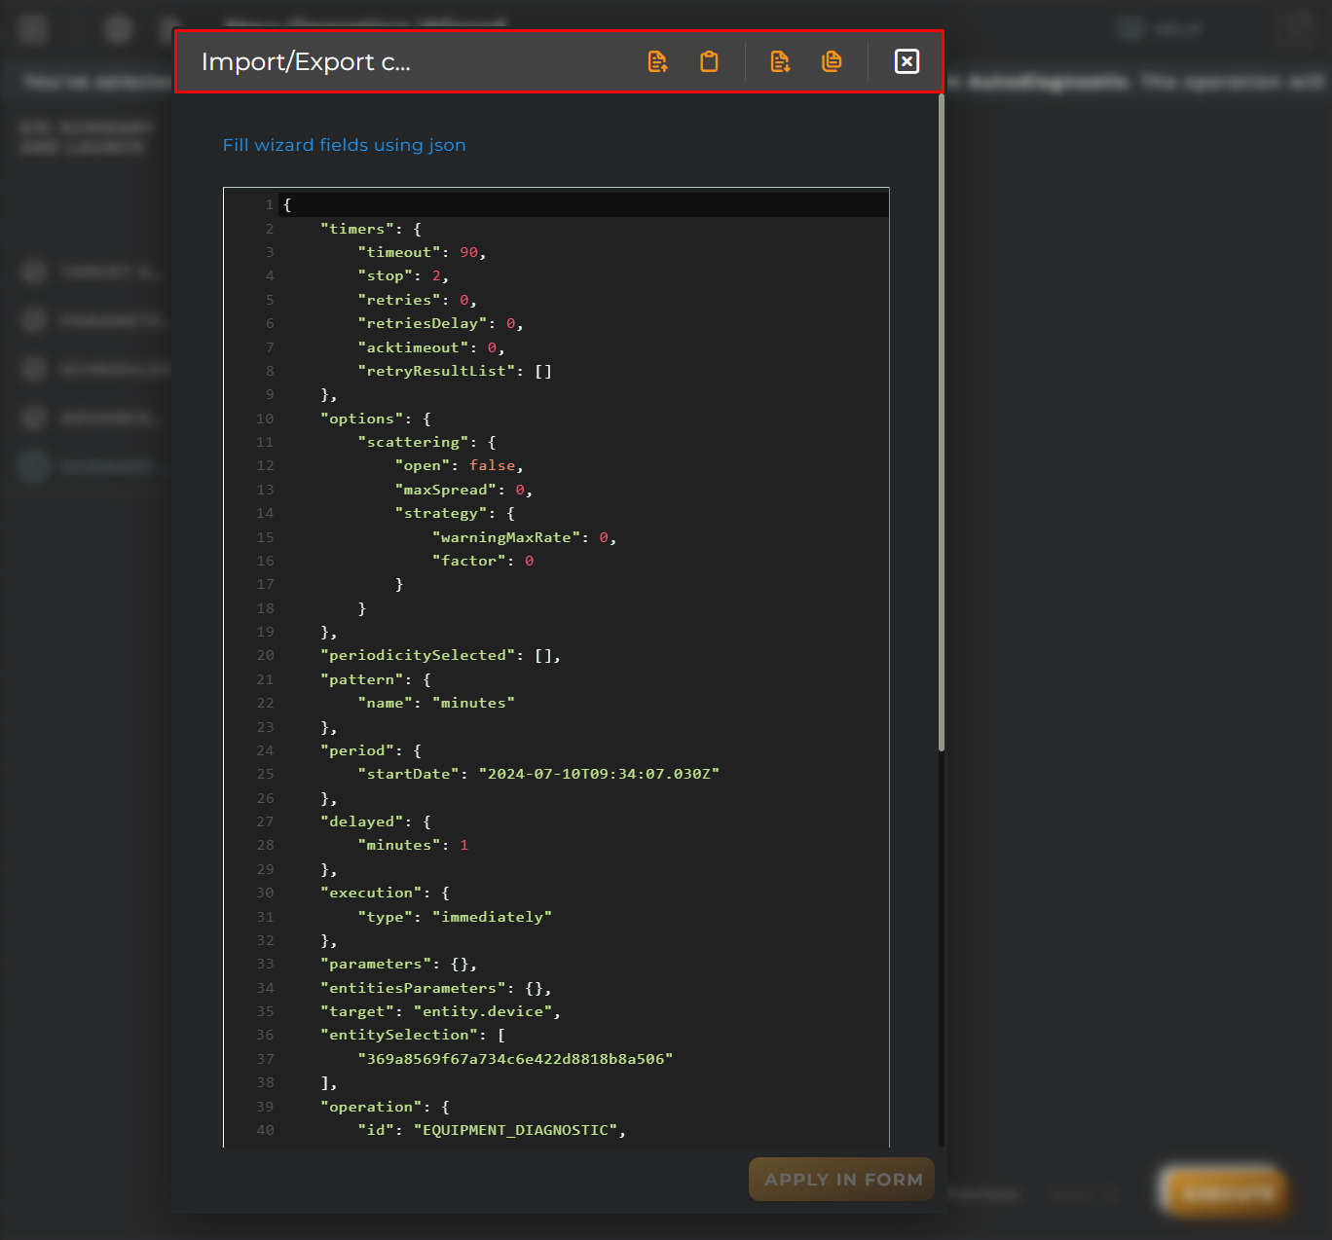1332x1240 pixels.
Task: Click the "id": "EQUIPMENT_DIAGNOSTIC" line
Action: tap(492, 1130)
